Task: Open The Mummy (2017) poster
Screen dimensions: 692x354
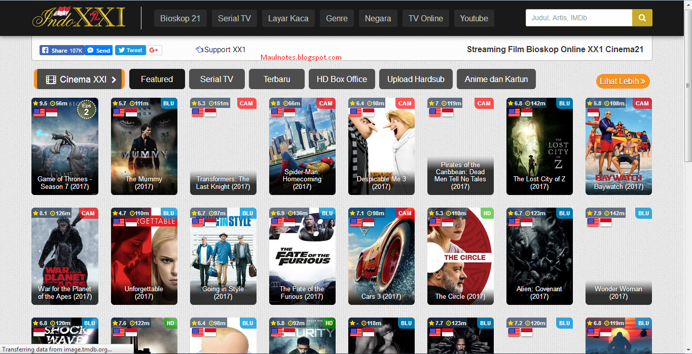Action: (x=144, y=146)
